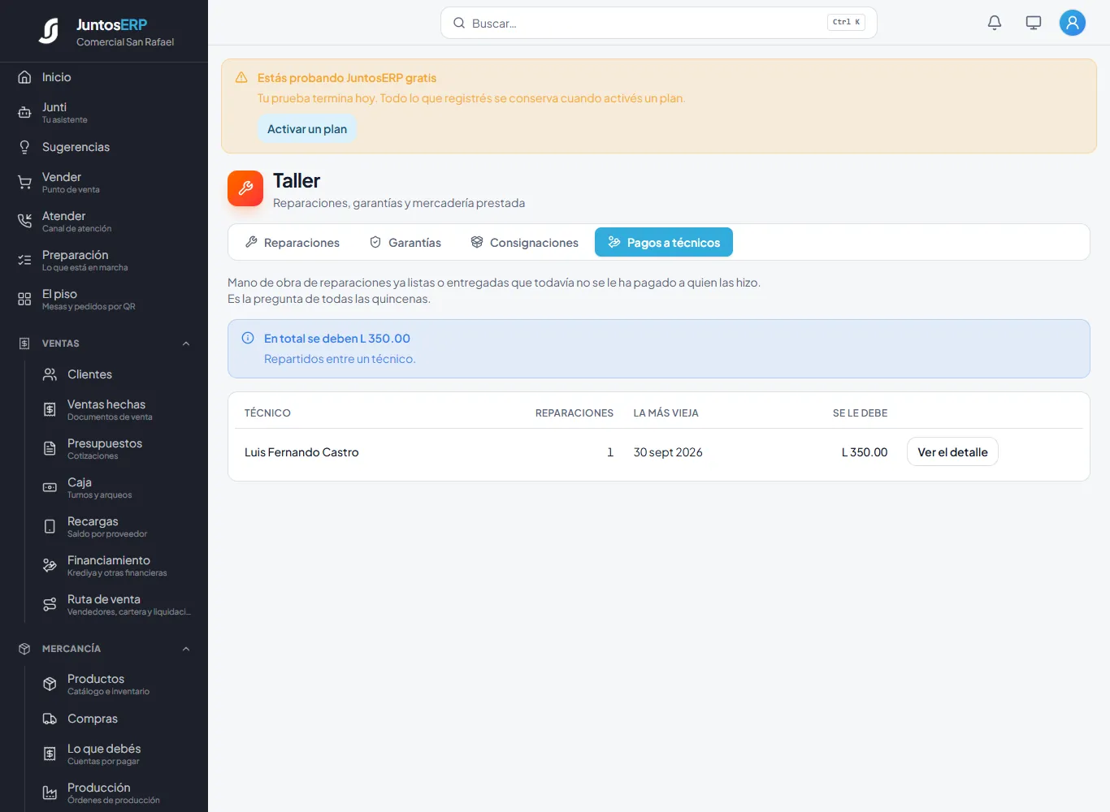
Task: Open Caja turnos y arqueos
Action: [116, 487]
